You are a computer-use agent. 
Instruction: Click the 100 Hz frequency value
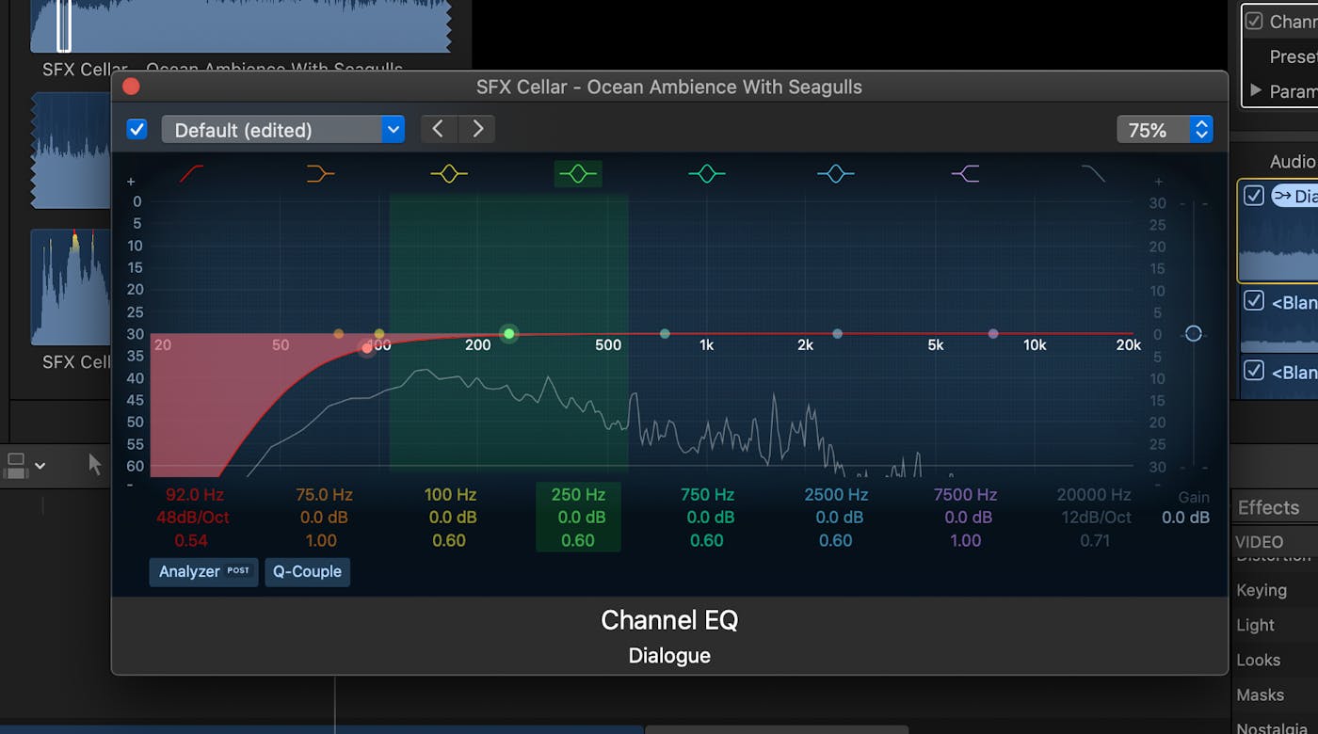point(450,494)
